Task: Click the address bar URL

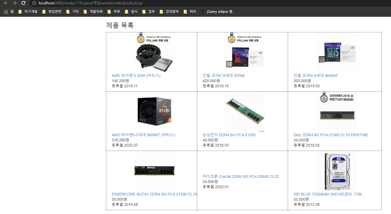Action: [90, 3]
